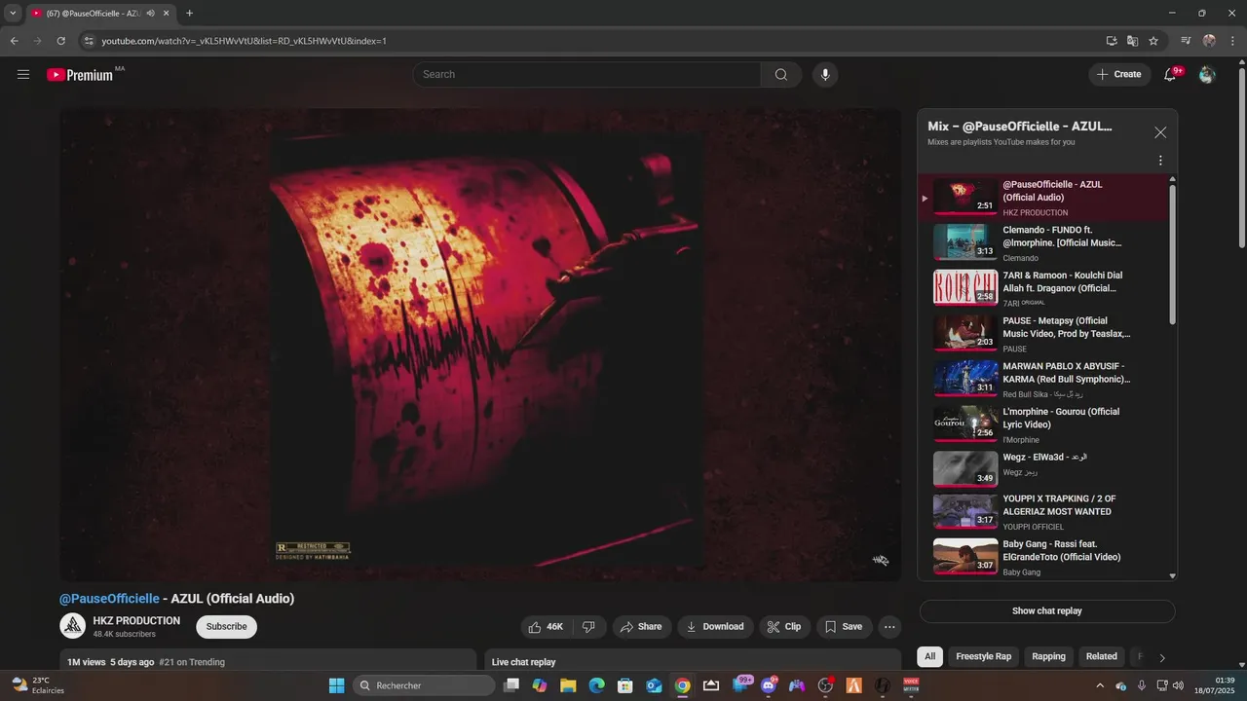The width and height of the screenshot is (1247, 701).
Task: Dislike the AZUL video
Action: tap(589, 627)
